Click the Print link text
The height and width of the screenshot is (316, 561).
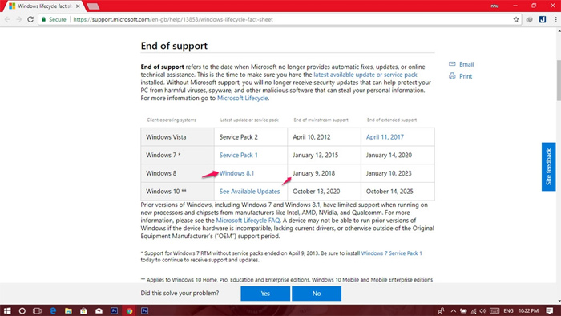click(466, 76)
